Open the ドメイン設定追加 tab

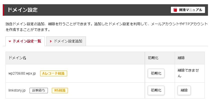68,41
